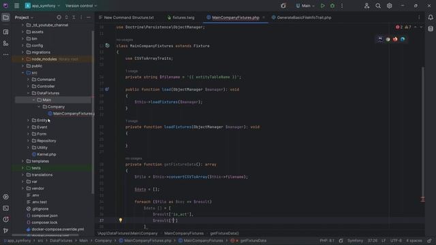Click DataFixtures breadcrumb in navigation bar
This screenshot has height=245, width=436.
[61, 240]
